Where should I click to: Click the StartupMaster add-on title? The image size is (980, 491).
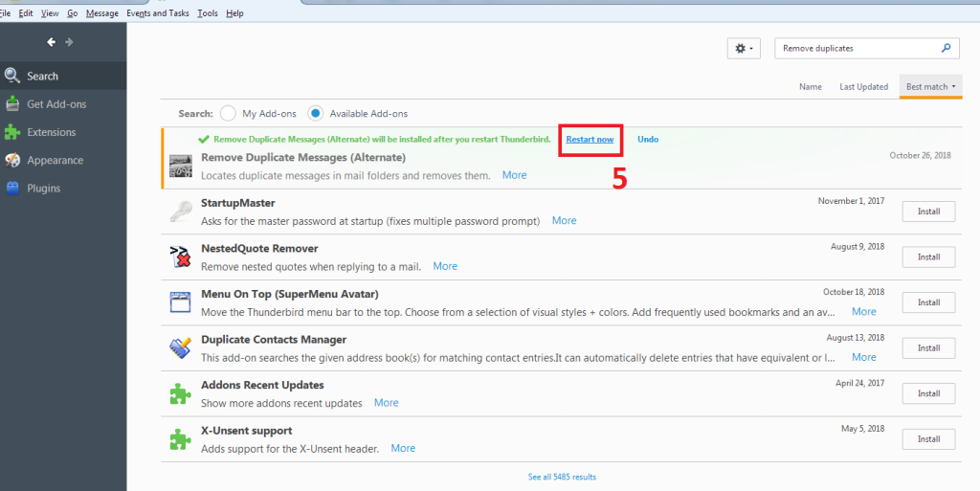tap(238, 203)
